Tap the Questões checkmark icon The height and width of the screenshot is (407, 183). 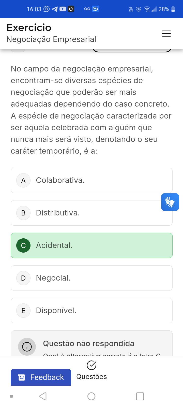[91, 365]
